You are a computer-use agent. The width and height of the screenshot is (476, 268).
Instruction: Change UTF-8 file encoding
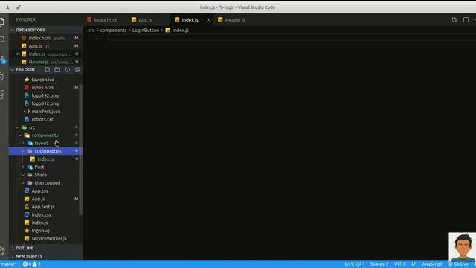tap(400, 264)
